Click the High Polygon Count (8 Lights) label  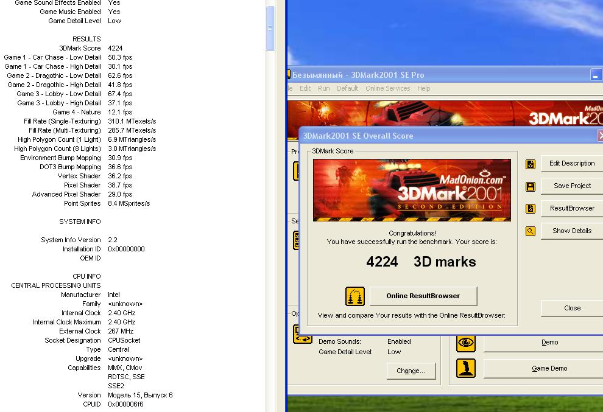(57, 148)
